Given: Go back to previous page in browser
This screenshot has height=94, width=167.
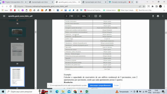Looking at the screenshot, I should (x=3, y=6).
